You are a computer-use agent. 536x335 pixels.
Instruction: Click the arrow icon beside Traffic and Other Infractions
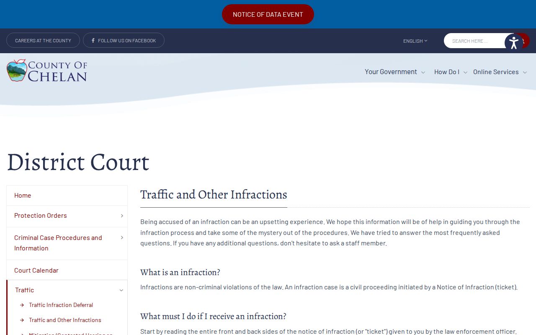click(22, 320)
